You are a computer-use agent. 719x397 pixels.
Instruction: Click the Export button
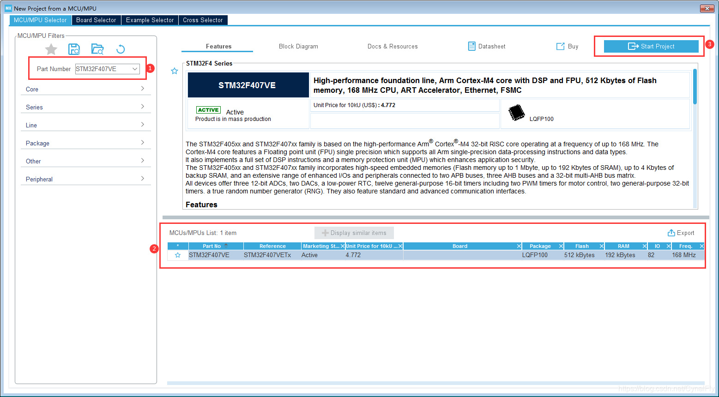coord(681,233)
